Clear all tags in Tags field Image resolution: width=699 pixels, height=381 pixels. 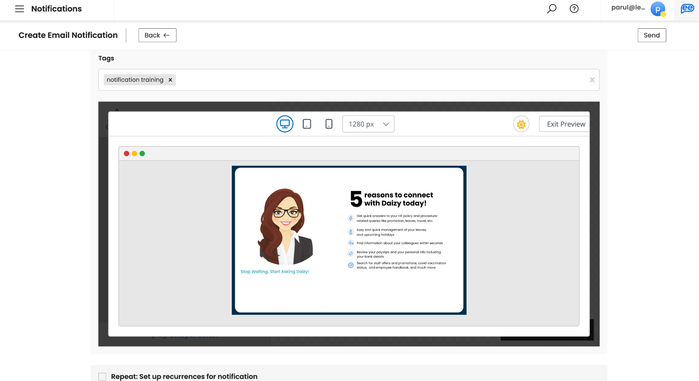[x=592, y=80]
